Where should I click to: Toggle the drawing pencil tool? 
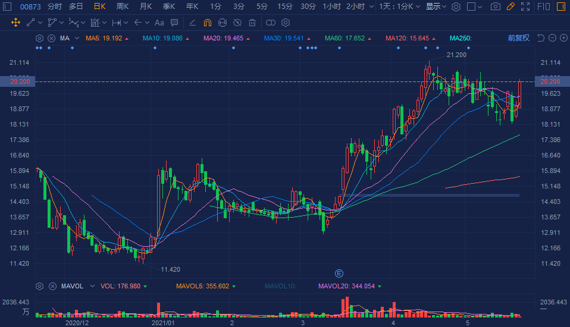[510, 7]
